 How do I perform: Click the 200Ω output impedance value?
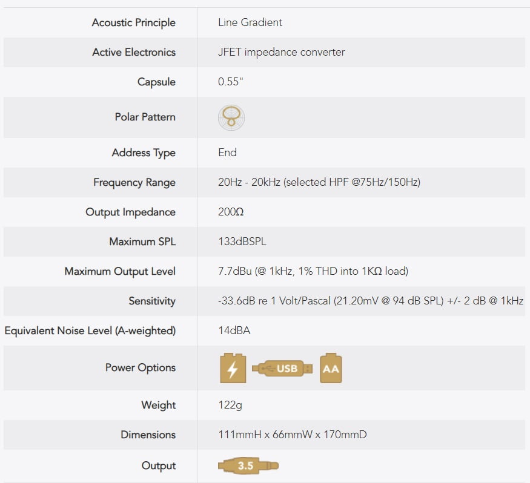[x=231, y=212]
